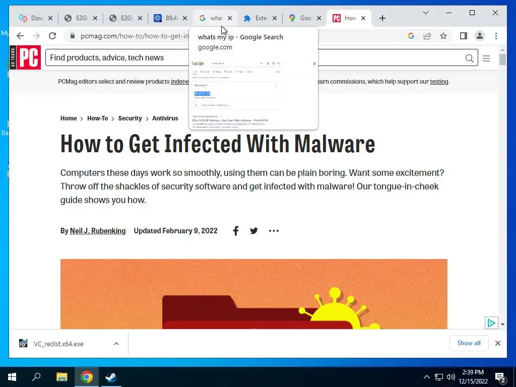516x387 pixels.
Task: Switch to the 89.4 tab
Action: pos(166,18)
